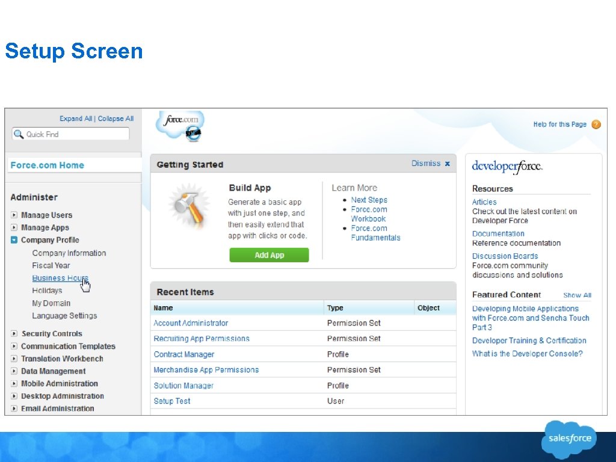Expand the Desktop Administration section
Screen dimensions: 616x462
14,396
